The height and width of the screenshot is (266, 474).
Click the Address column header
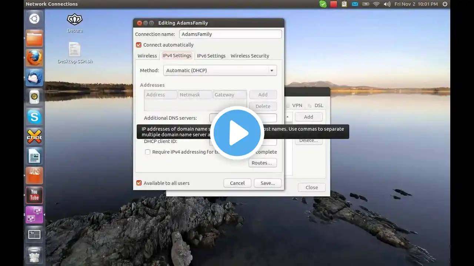[161, 95]
